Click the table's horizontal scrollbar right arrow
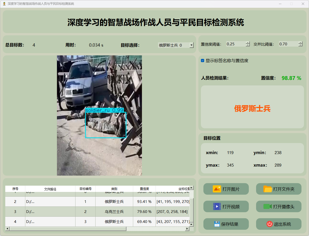 (187, 229)
